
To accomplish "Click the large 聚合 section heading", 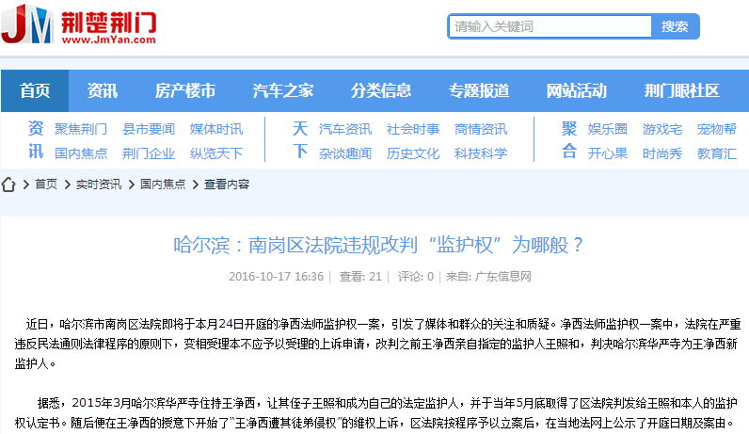I will coord(569,140).
